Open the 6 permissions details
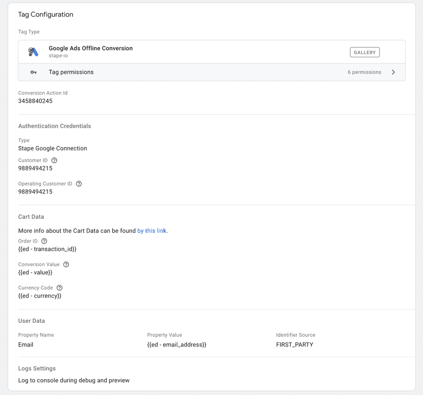The image size is (423, 395). click(364, 72)
